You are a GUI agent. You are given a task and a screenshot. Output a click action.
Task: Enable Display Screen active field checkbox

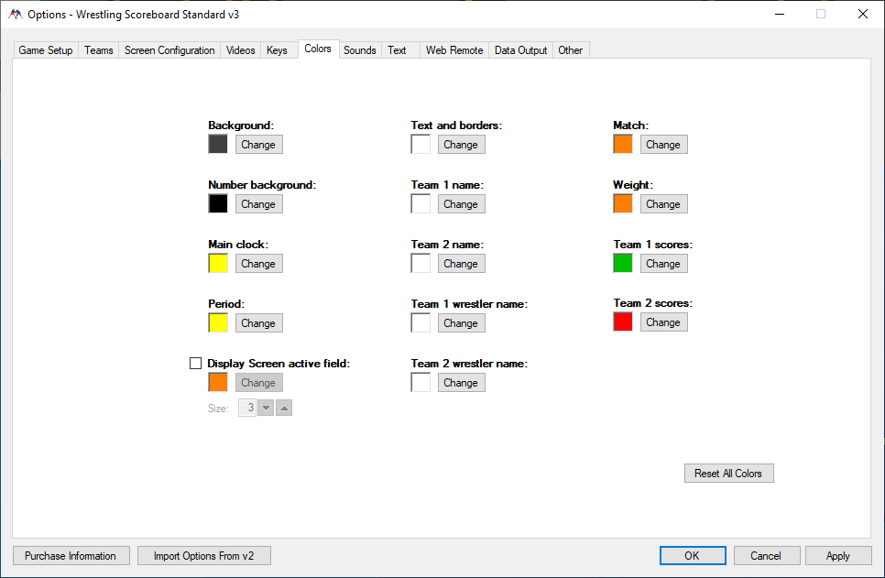coord(195,364)
